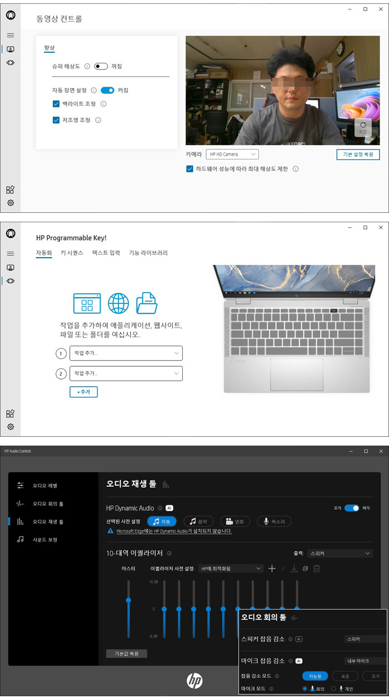Viewport: 389px width, 699px height.
Task: Open 내부 마이크 dropdown
Action: click(x=365, y=661)
